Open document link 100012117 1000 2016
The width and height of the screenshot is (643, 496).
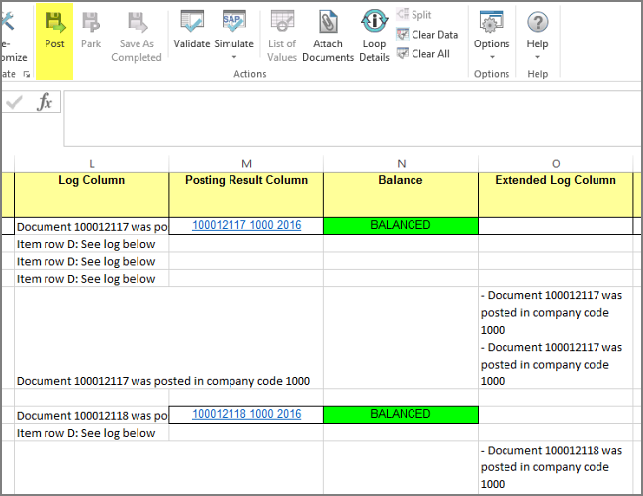(x=246, y=225)
